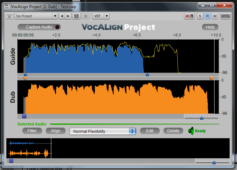The height and width of the screenshot is (170, 237).
Task: Click the plugin window menu icon
Action: click(x=9, y=16)
